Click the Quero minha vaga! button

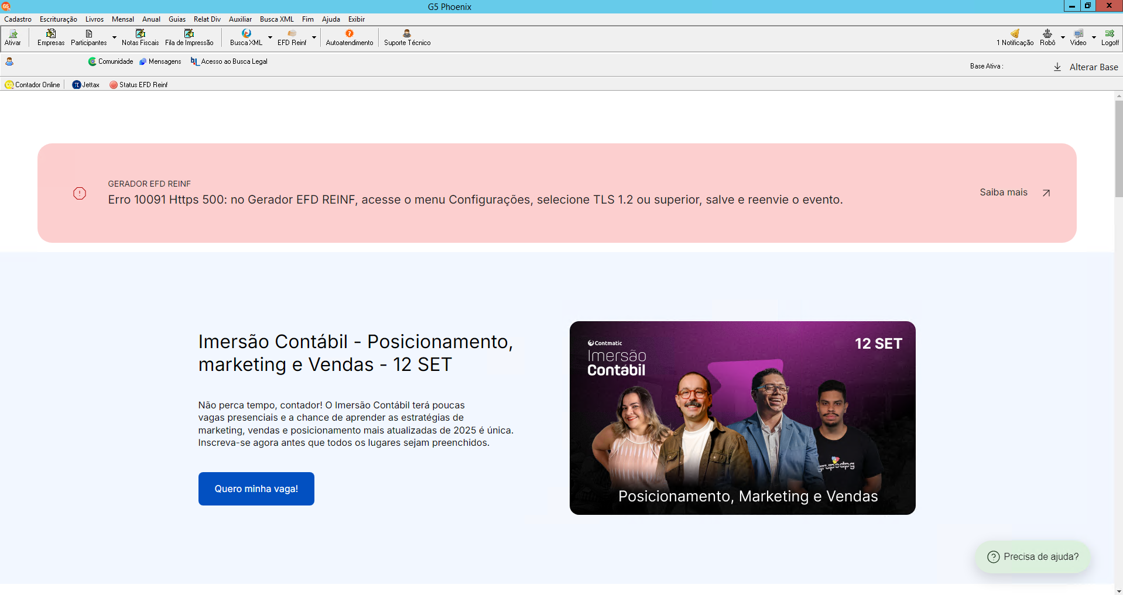tap(256, 489)
